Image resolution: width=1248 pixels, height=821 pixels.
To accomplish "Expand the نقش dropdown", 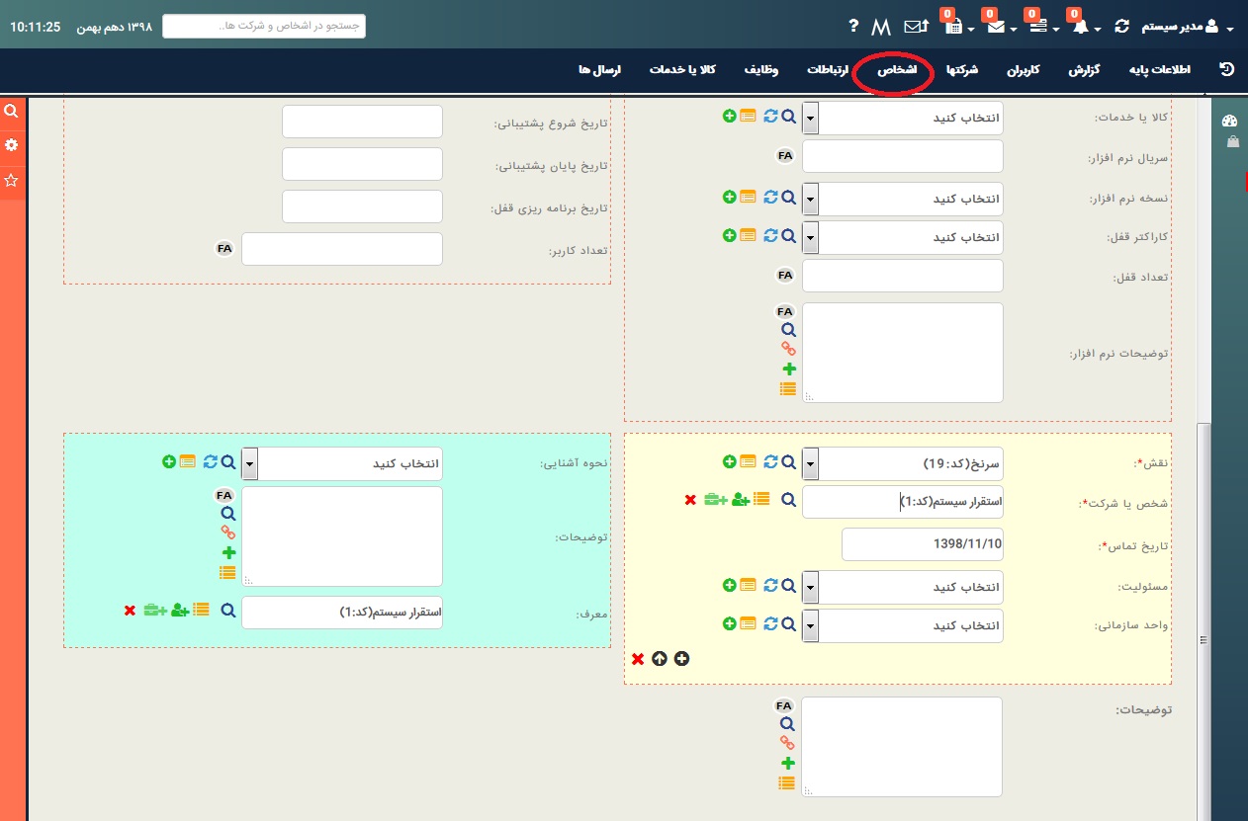I will coord(810,461).
